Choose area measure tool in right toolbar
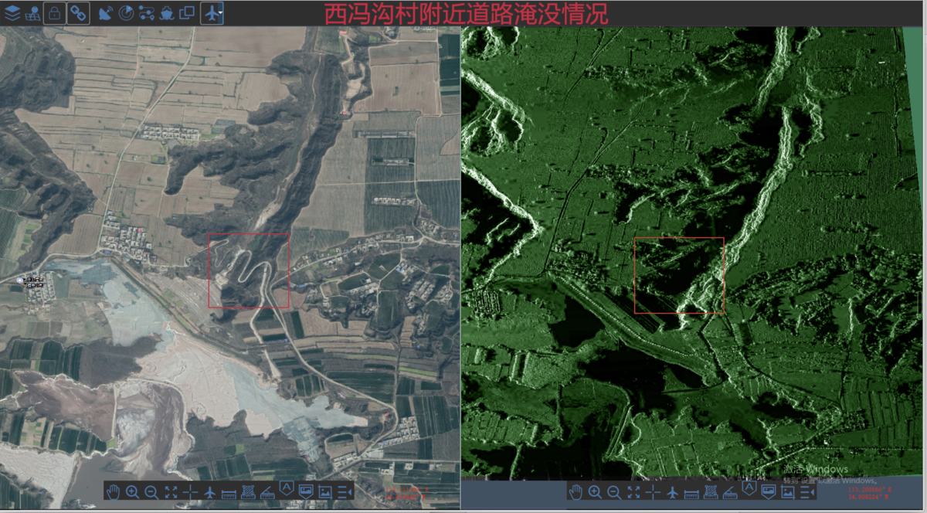The width and height of the screenshot is (927, 513). tap(711, 492)
